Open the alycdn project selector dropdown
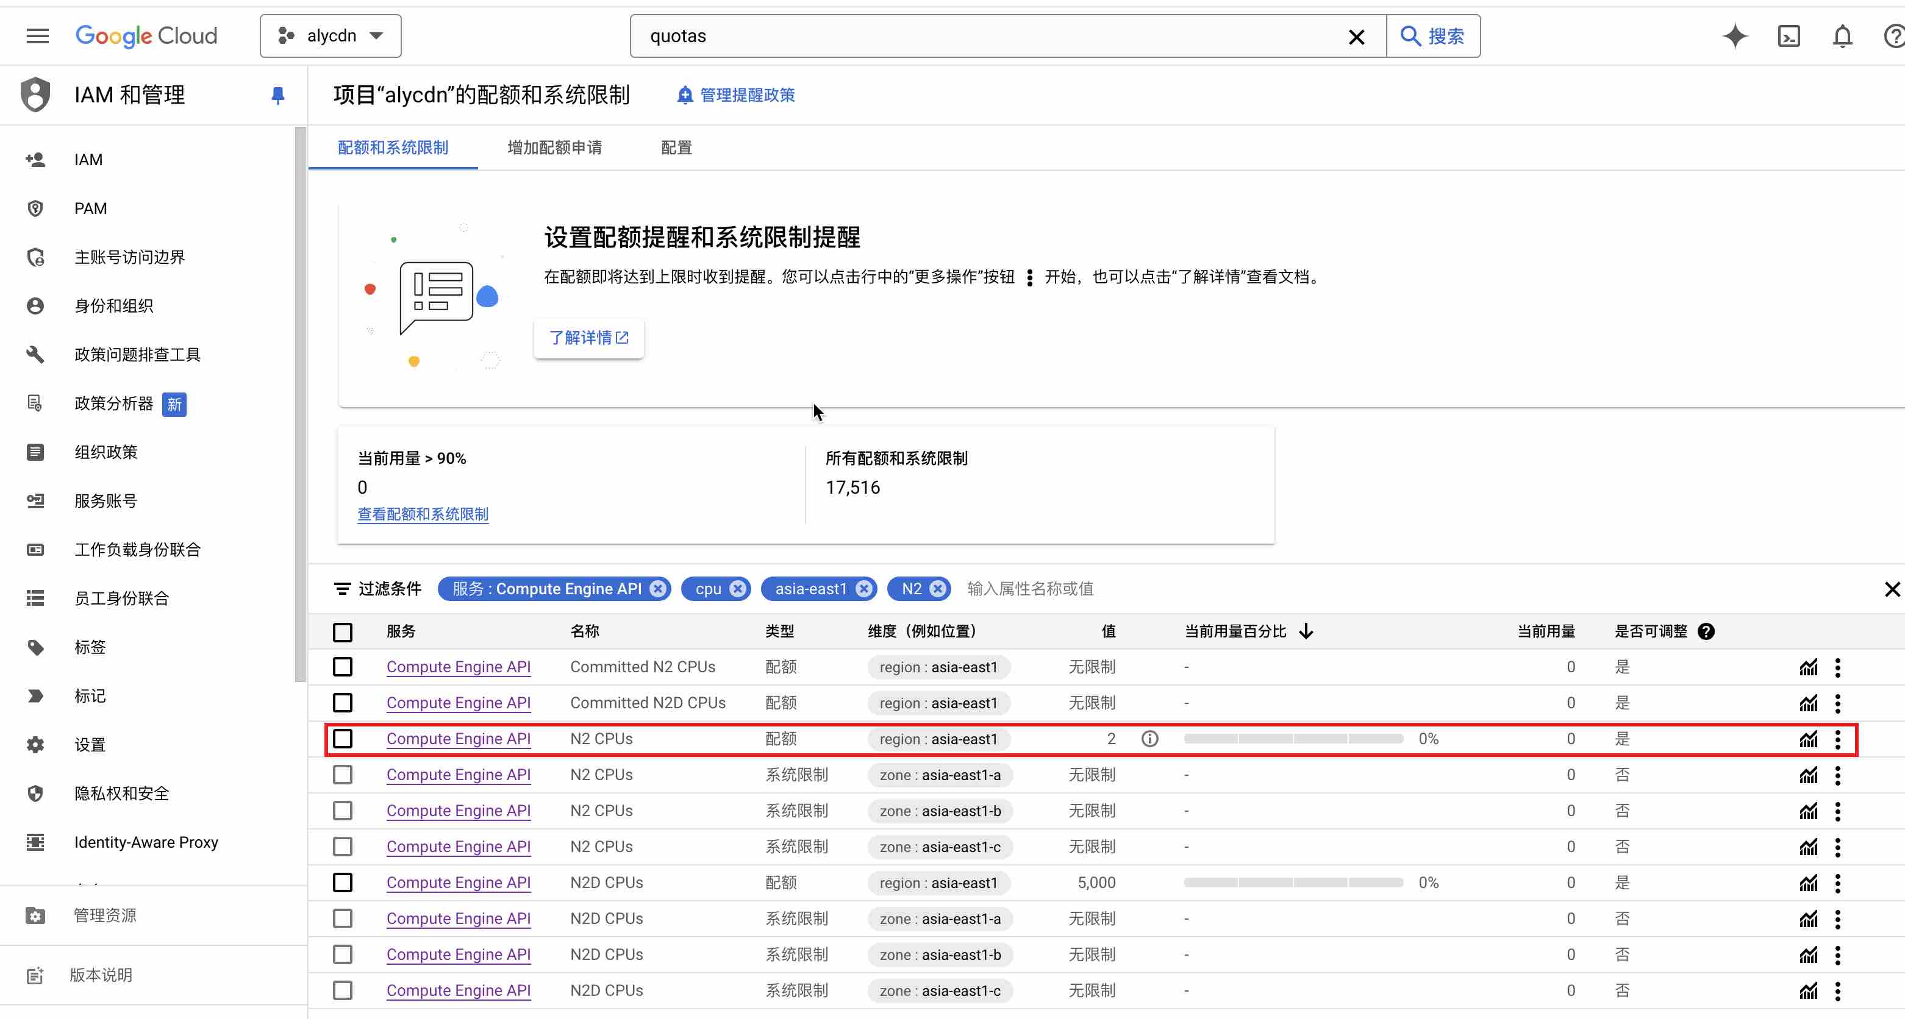 coord(331,36)
